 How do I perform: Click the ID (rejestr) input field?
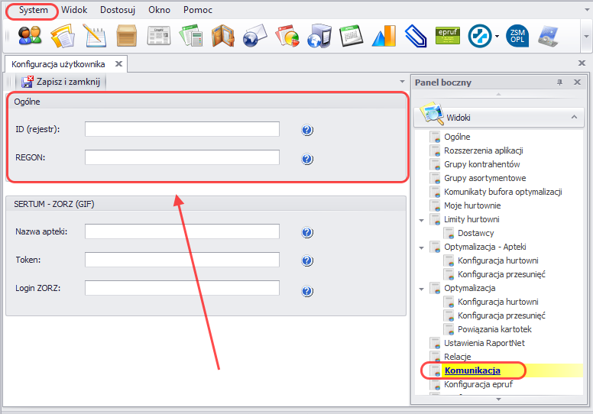click(182, 129)
